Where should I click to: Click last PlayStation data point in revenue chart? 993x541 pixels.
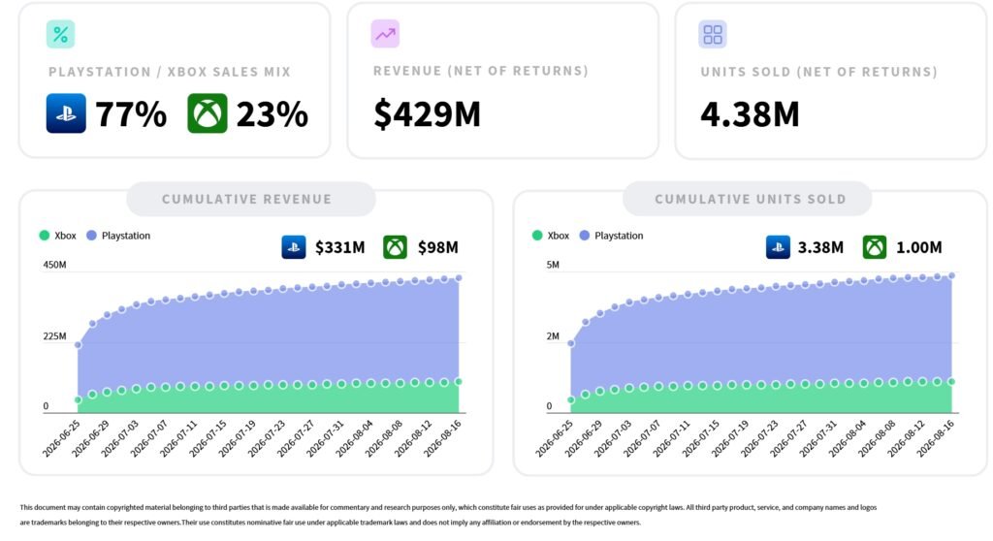point(459,278)
